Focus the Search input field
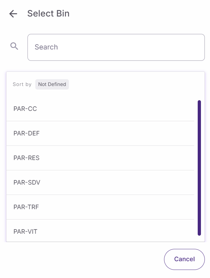Screen dimensions: 210x278 pyautogui.click(x=116, y=47)
